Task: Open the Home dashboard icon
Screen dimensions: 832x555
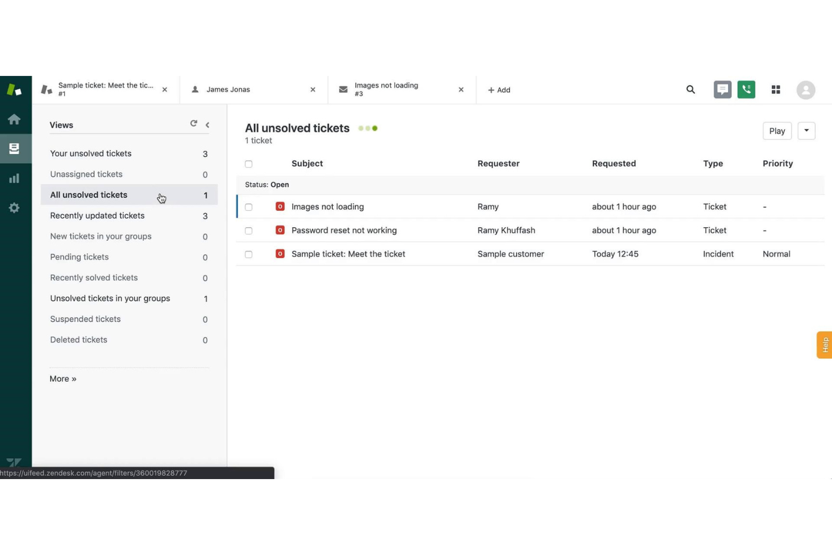Action: 13,119
